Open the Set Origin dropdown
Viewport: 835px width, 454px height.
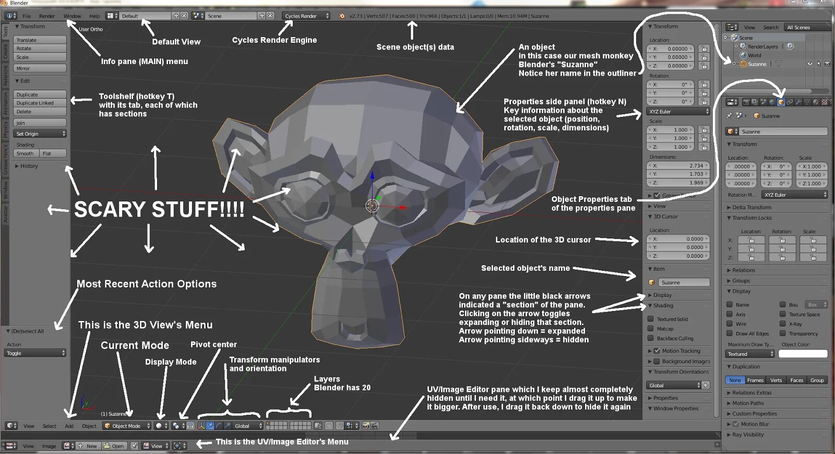(x=40, y=134)
